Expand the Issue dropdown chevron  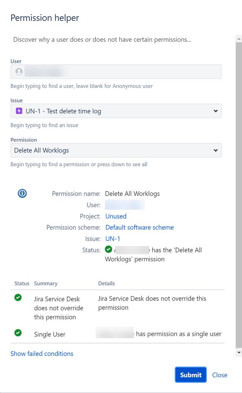point(216,111)
